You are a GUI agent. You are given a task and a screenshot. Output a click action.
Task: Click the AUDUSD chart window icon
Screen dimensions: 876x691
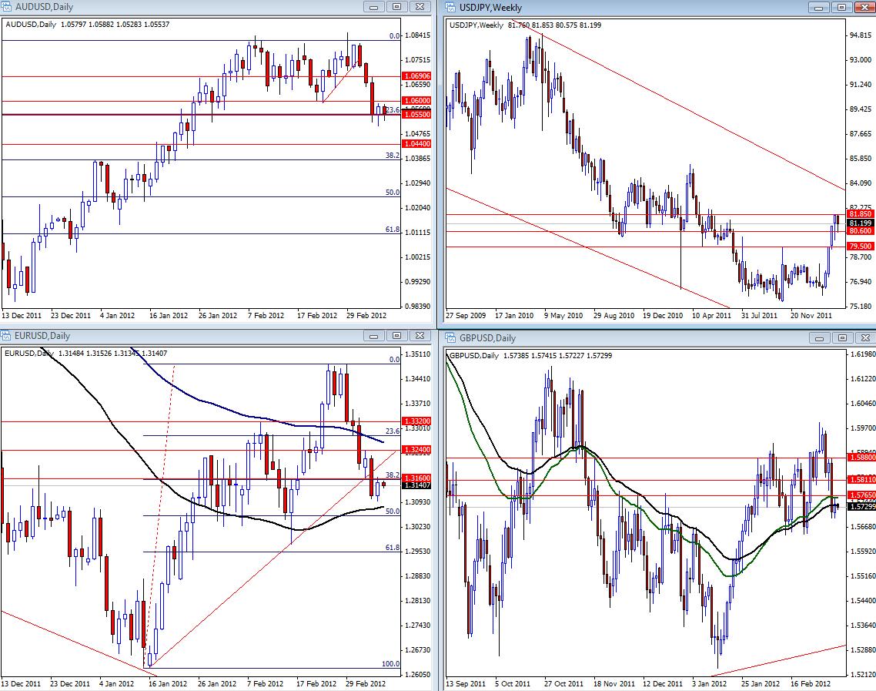point(6,7)
